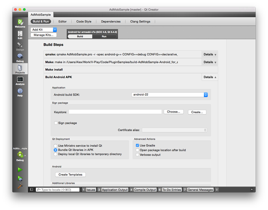
Task: Click Choose keystore button
Action: pyautogui.click(x=173, y=112)
